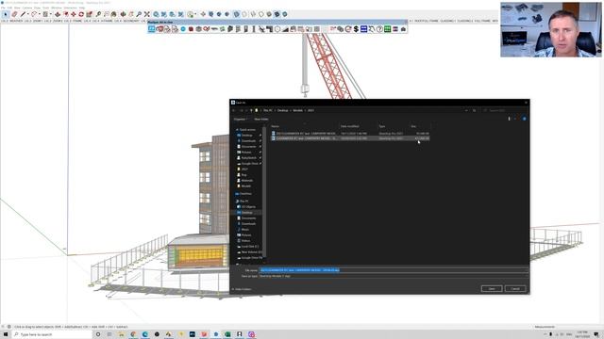
Task: Click the green grid icon in extension toolbar
Action: (387, 29)
